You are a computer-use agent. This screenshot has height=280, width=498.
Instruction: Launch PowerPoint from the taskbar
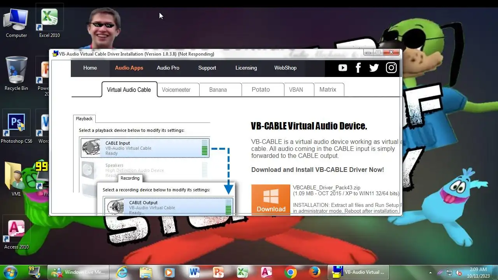pos(218,272)
